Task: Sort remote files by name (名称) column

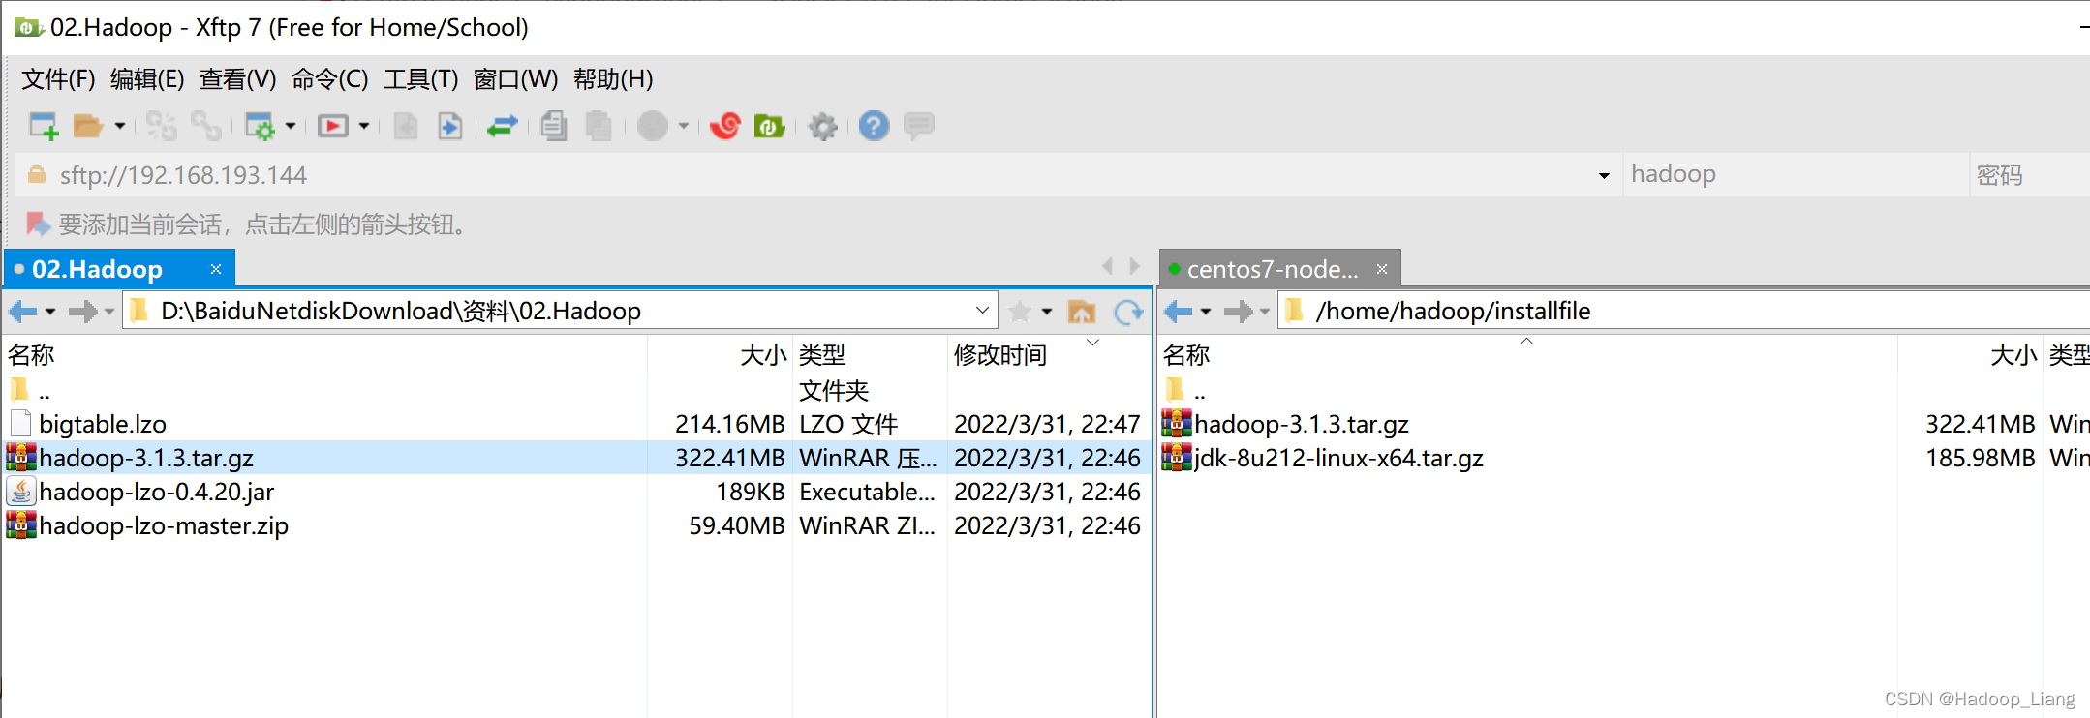Action: point(1528,355)
